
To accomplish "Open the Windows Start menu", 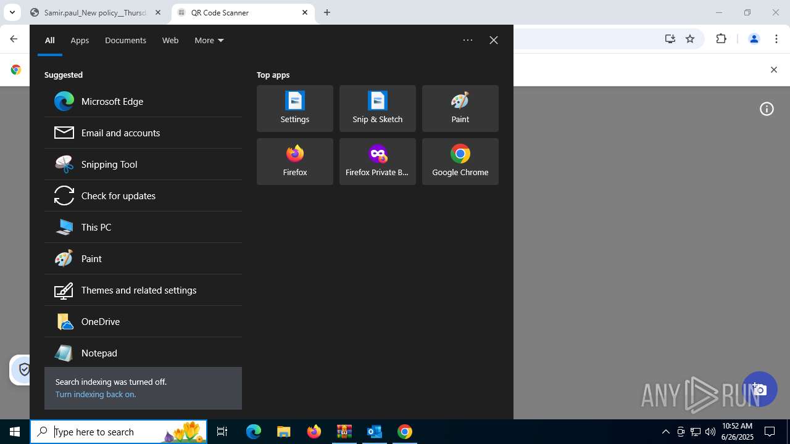I will [15, 432].
